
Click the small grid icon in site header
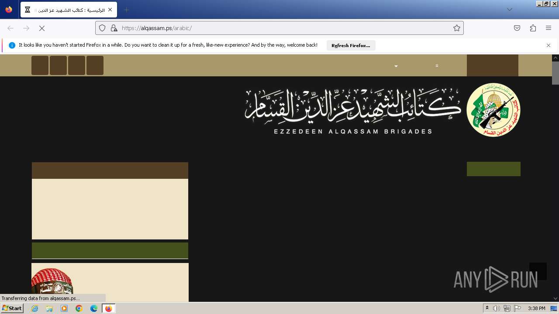(437, 66)
